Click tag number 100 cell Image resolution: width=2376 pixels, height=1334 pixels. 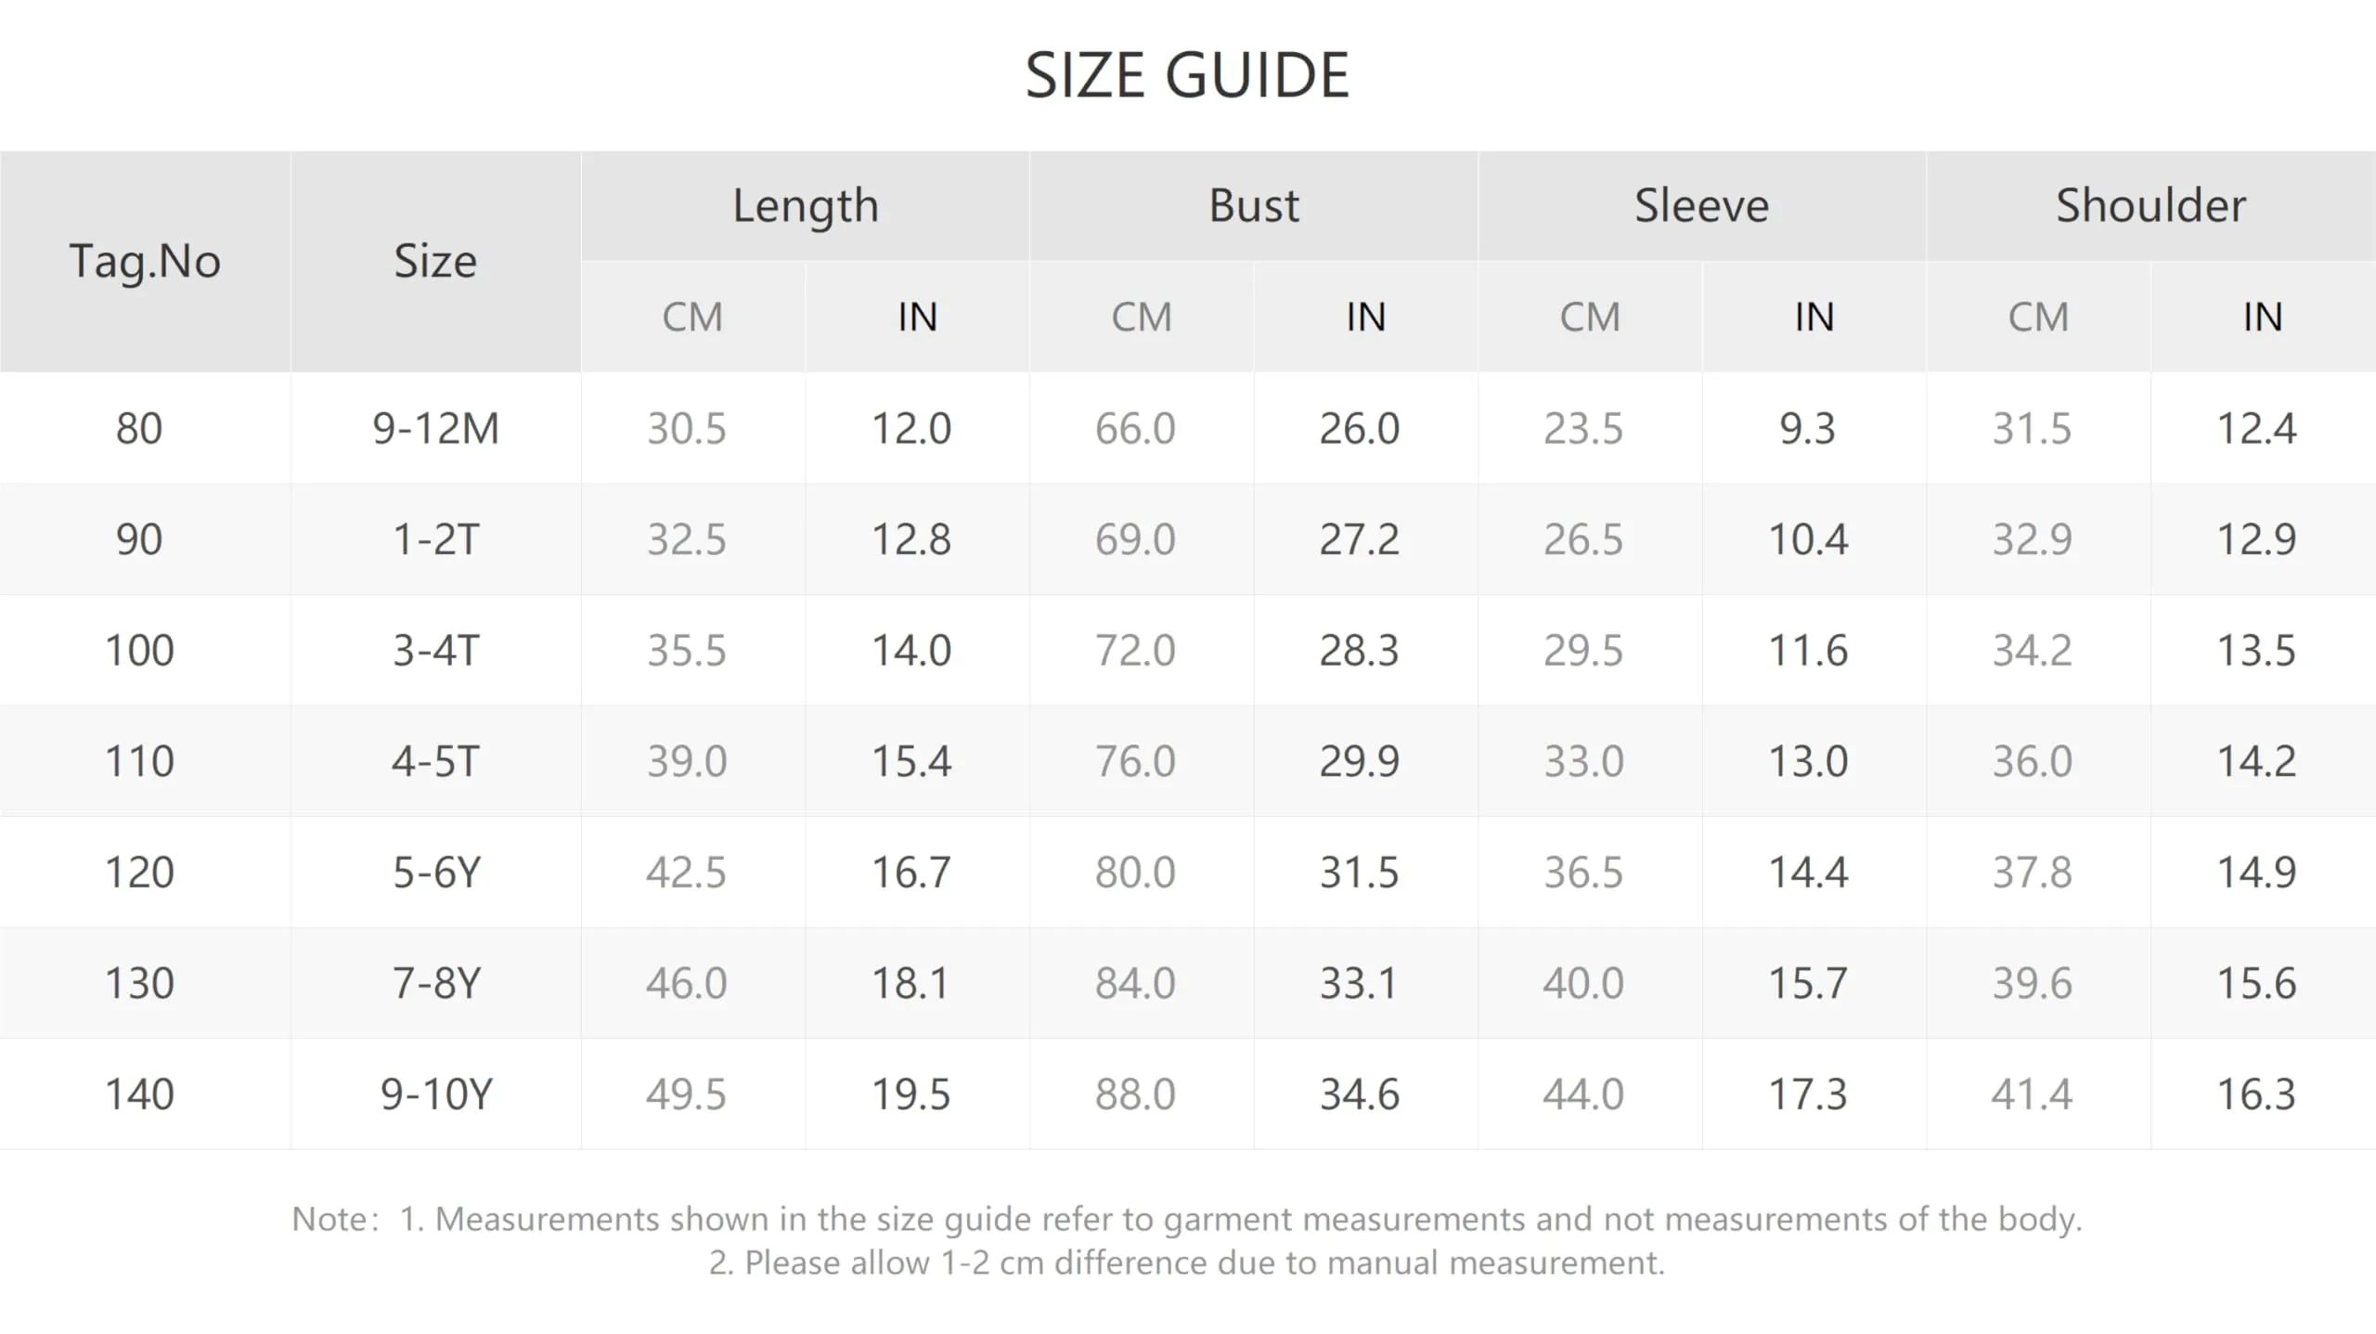[139, 650]
